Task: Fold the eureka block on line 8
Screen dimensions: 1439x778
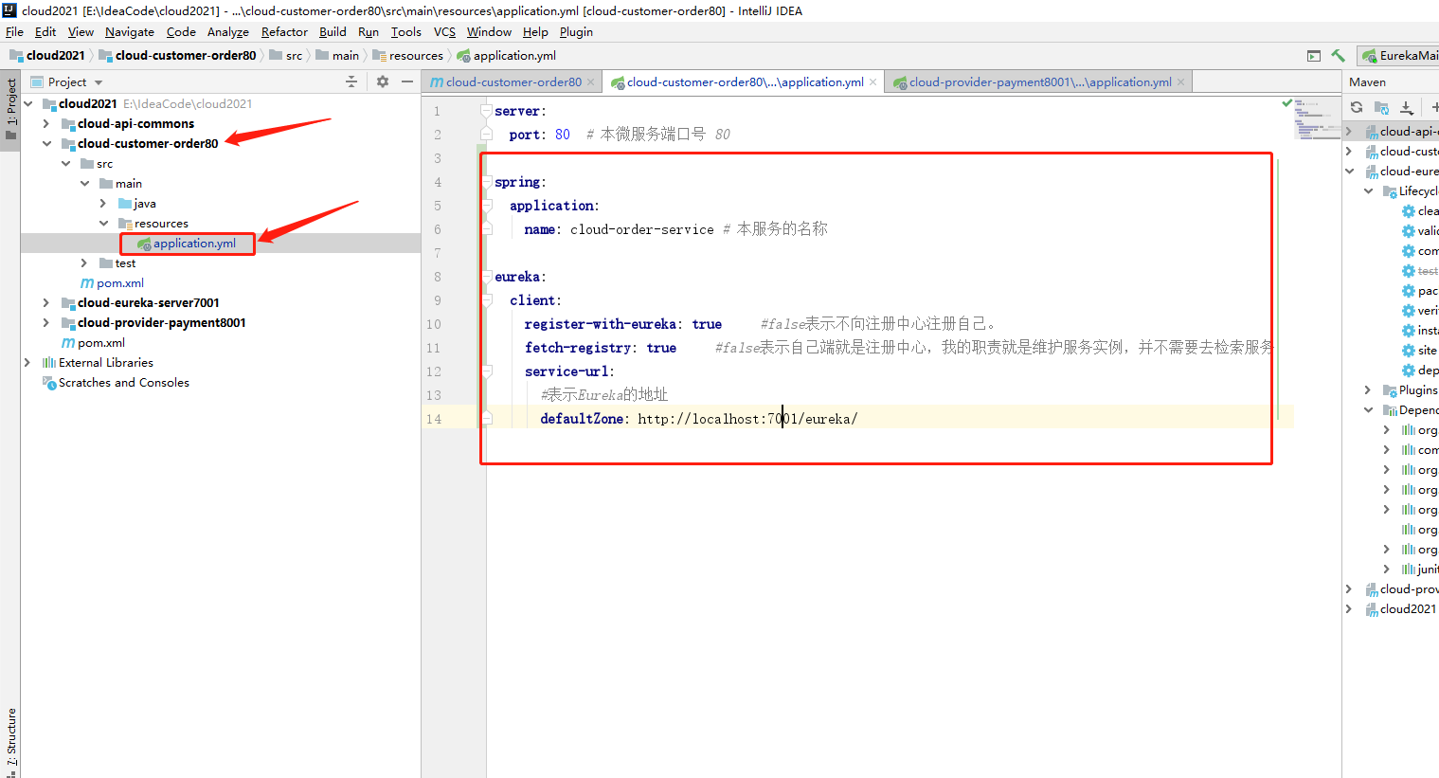Action: [x=486, y=277]
